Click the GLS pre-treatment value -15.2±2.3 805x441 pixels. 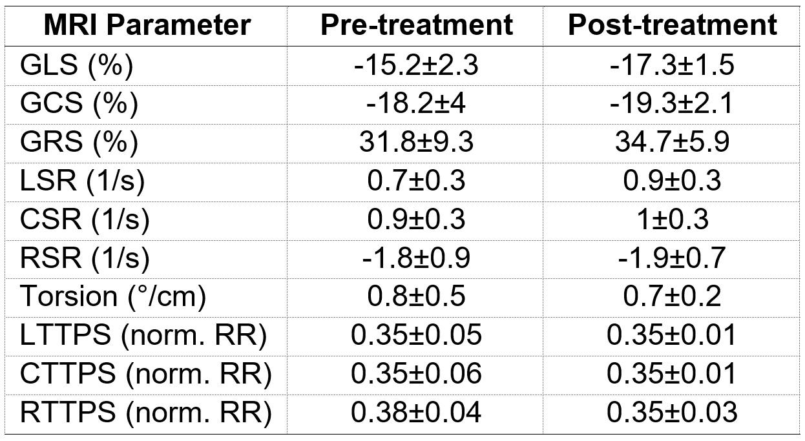417,66
